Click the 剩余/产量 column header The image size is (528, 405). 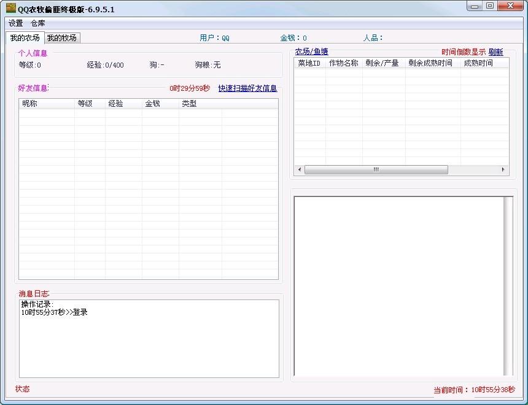(x=384, y=63)
